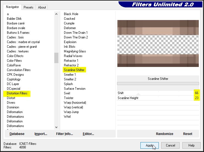Click Randomize to shuffle filter settings
The image size is (204, 152).
coord(165,134)
